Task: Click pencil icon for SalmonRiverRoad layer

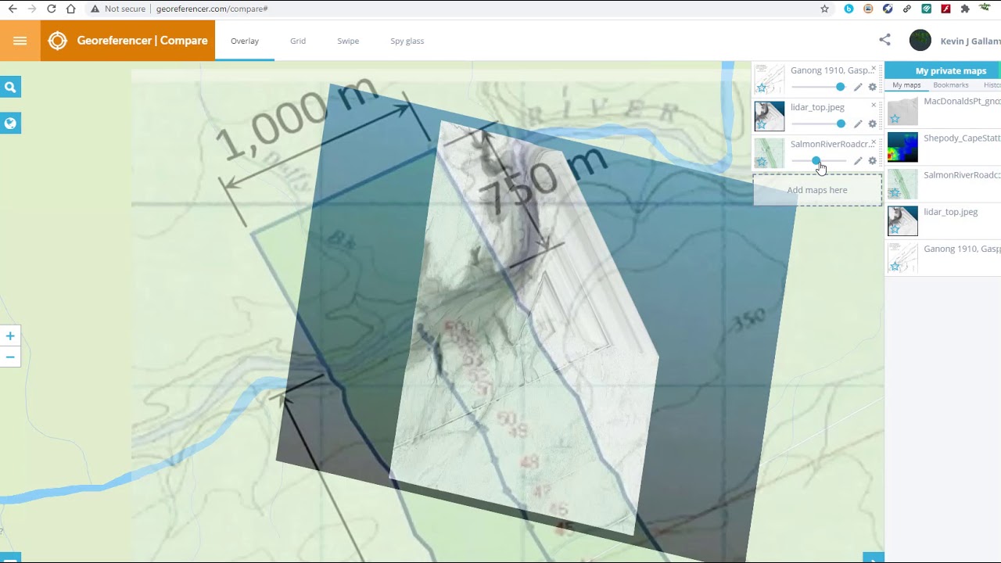Action: (858, 161)
